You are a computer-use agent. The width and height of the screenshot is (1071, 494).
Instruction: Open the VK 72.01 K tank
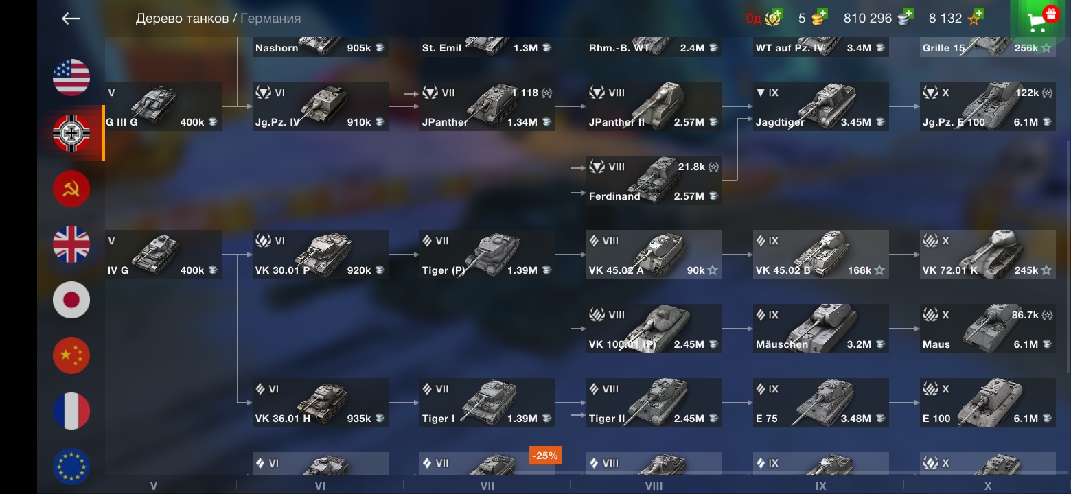click(988, 255)
